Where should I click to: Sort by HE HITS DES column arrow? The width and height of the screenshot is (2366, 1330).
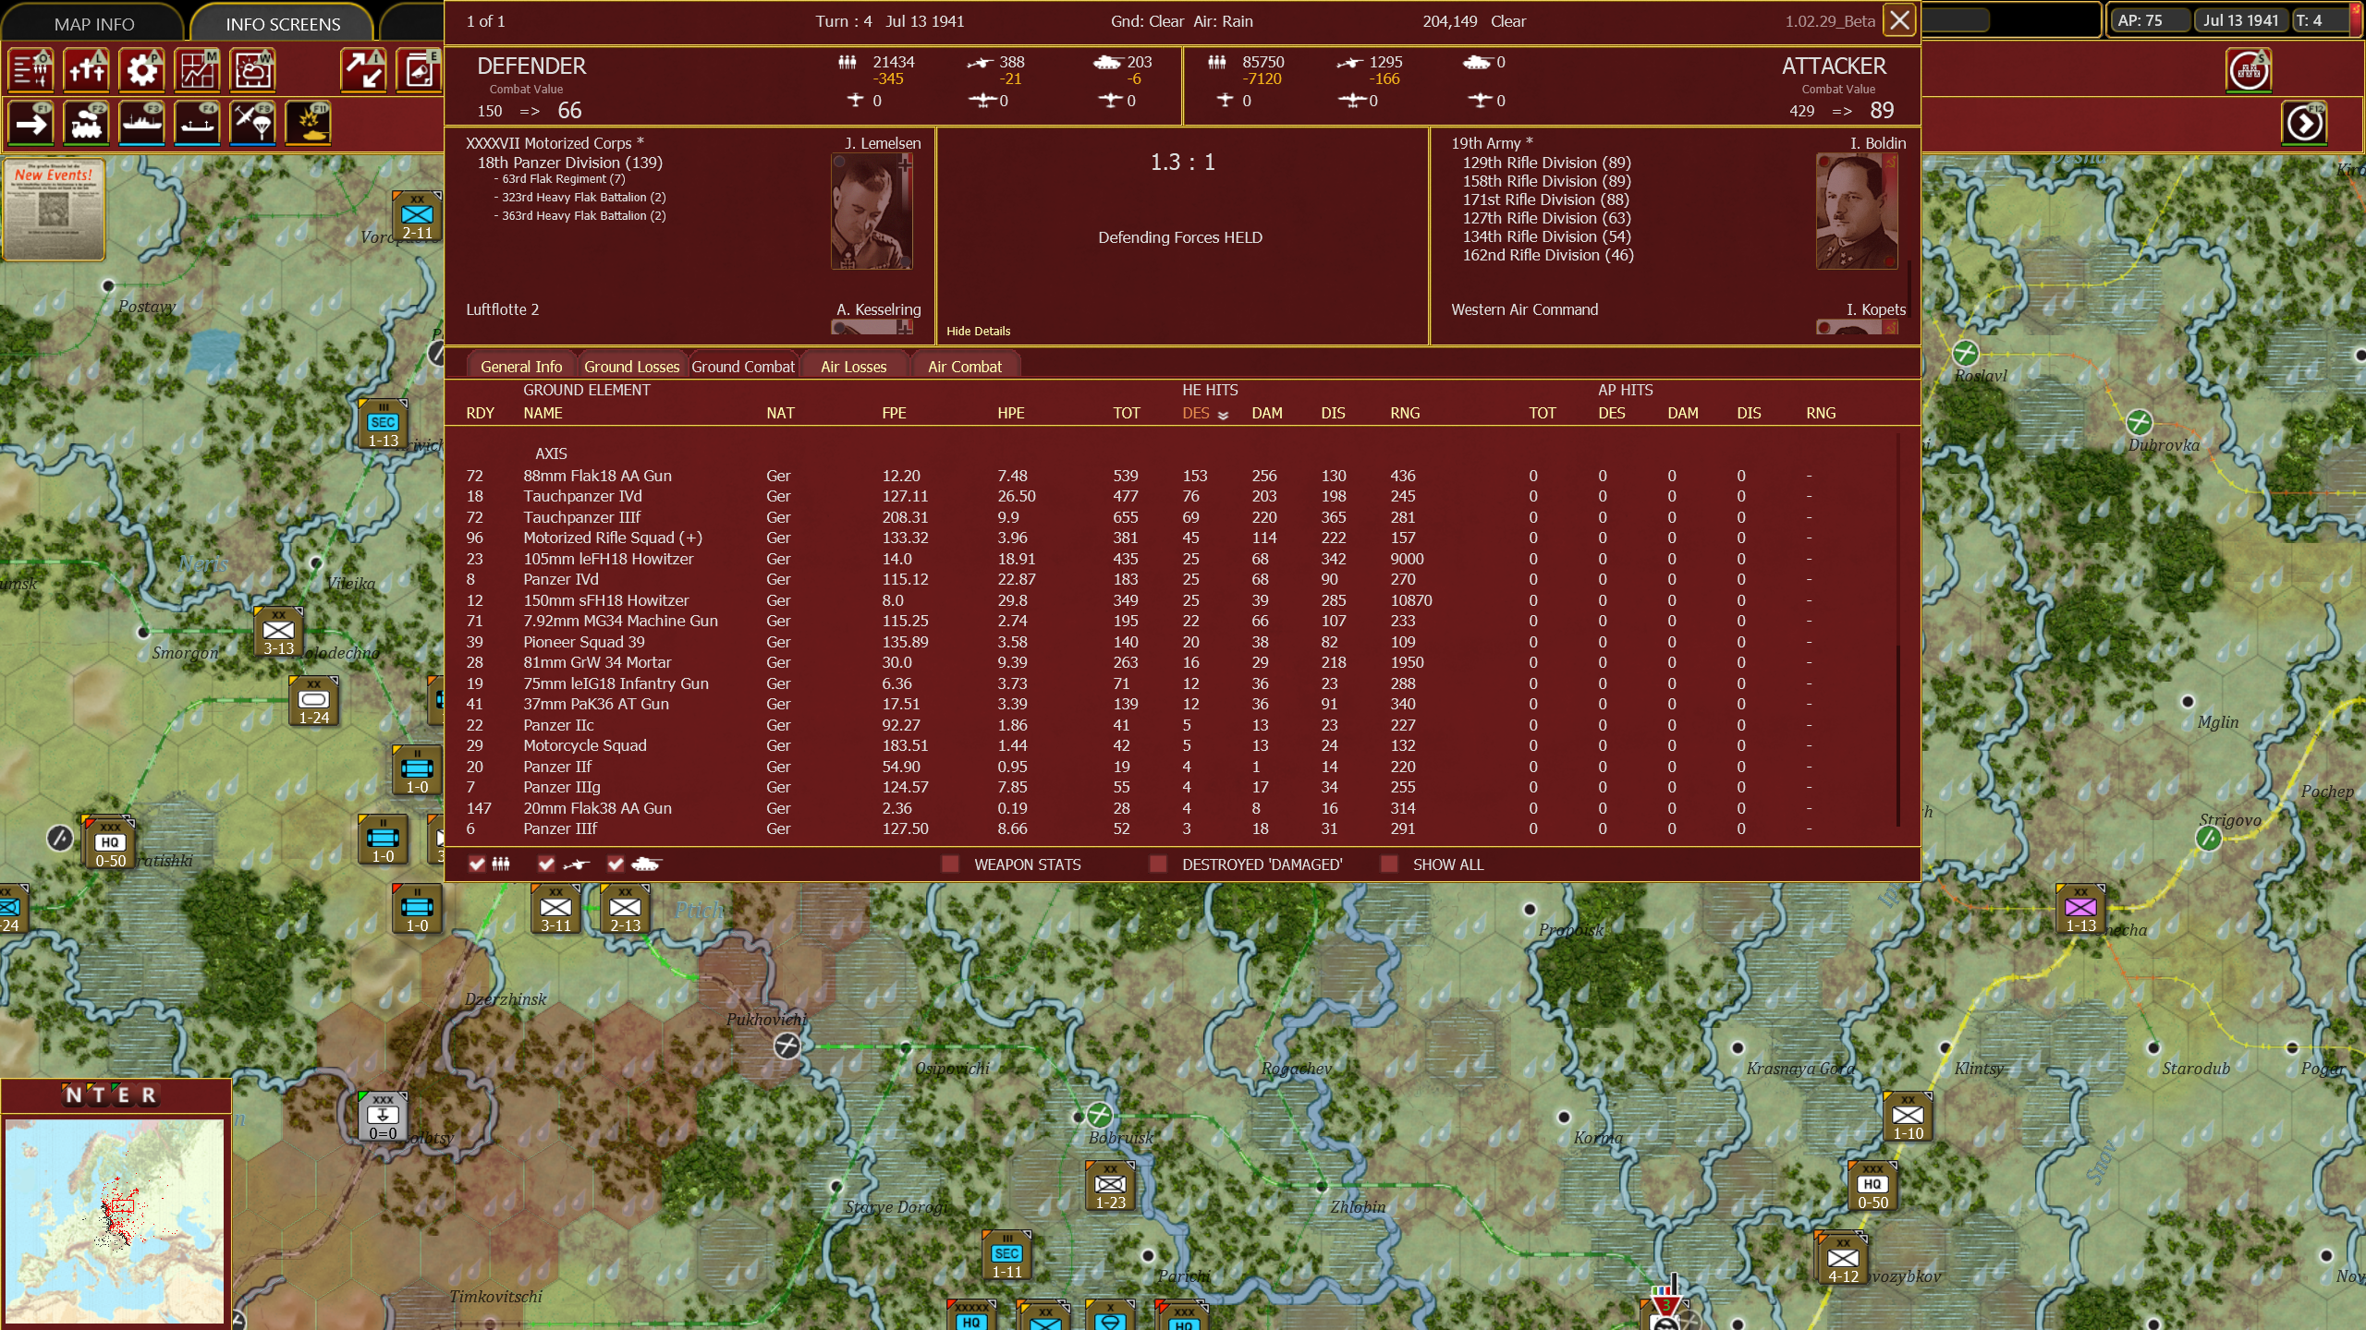point(1223,415)
